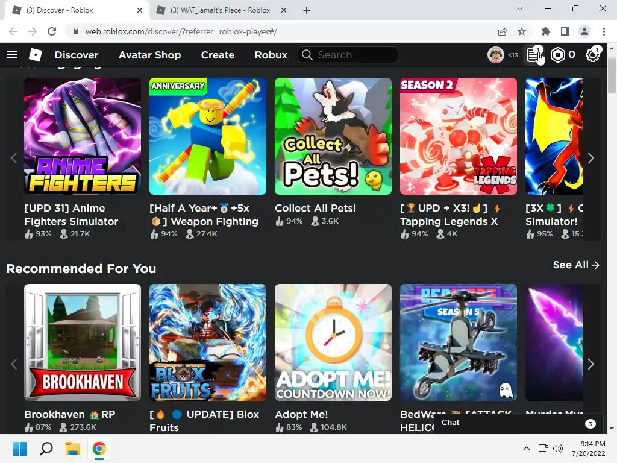
Task: Click the browser address bar URL
Action: pyautogui.click(x=181, y=31)
